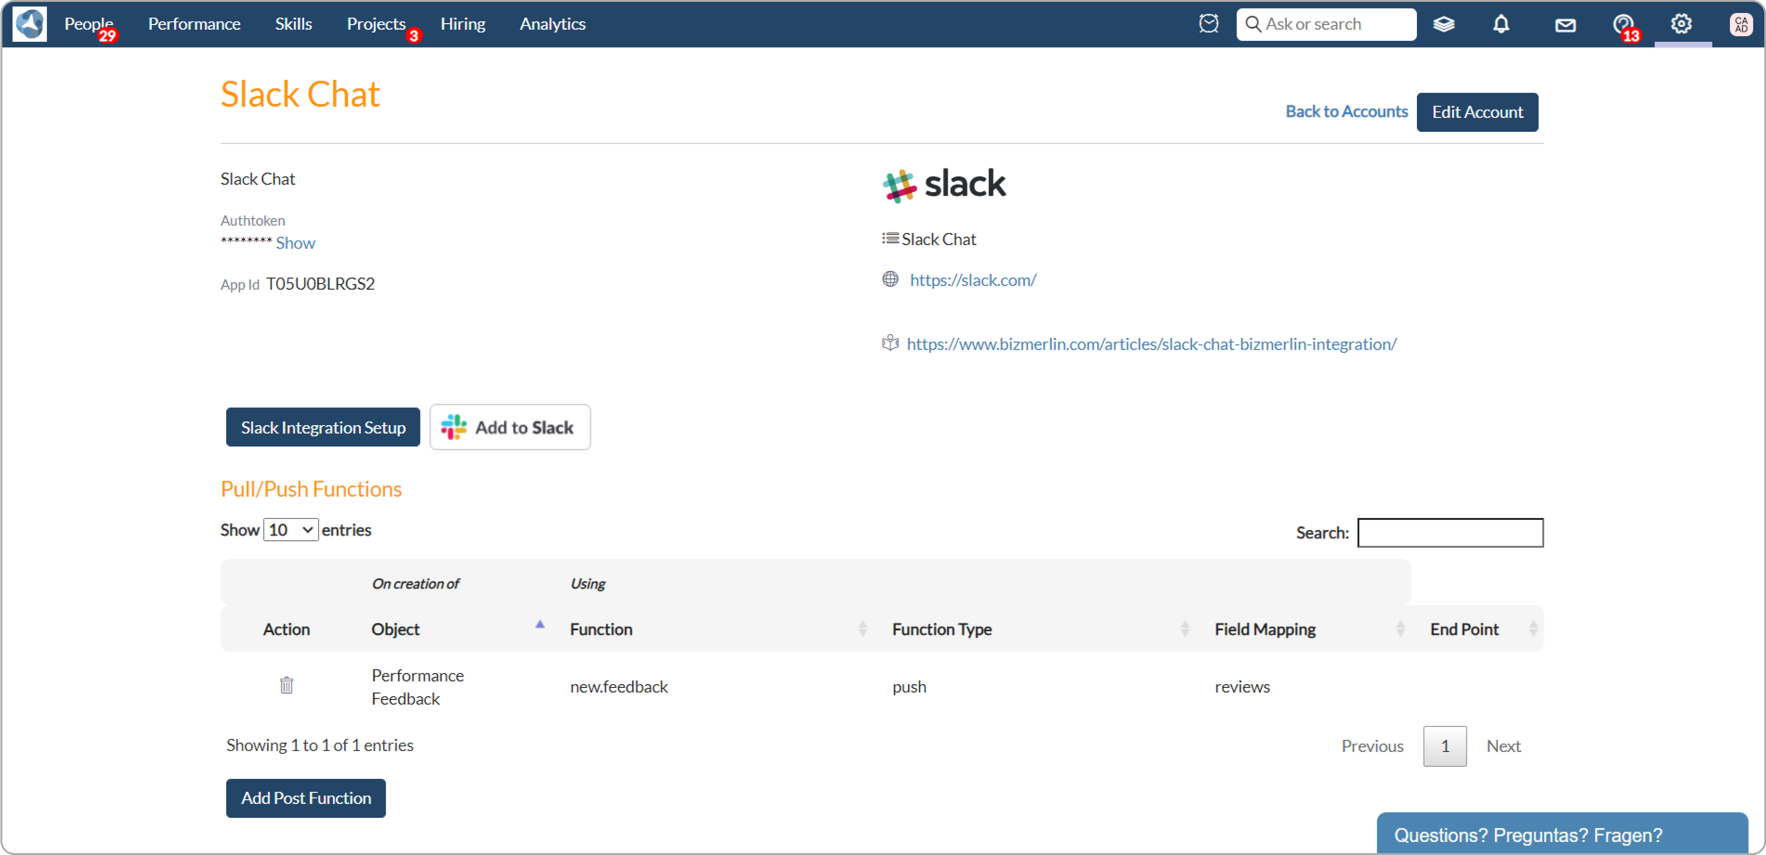The height and width of the screenshot is (855, 1766).
Task: Open the Show entries dropdown
Action: click(x=290, y=529)
